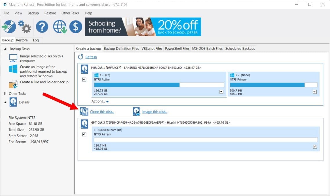Uncheck the C: partition checkbox
Screen dimensions: 330x196
pos(221,91)
